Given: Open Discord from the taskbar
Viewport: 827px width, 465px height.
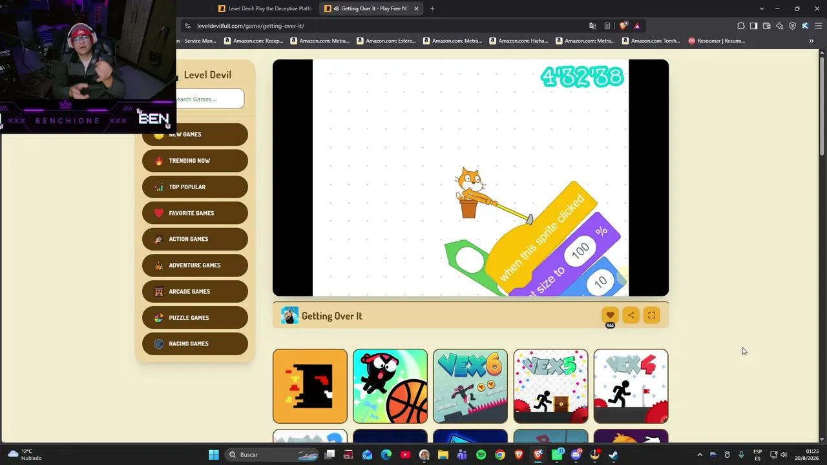Looking at the screenshot, I should (x=576, y=455).
